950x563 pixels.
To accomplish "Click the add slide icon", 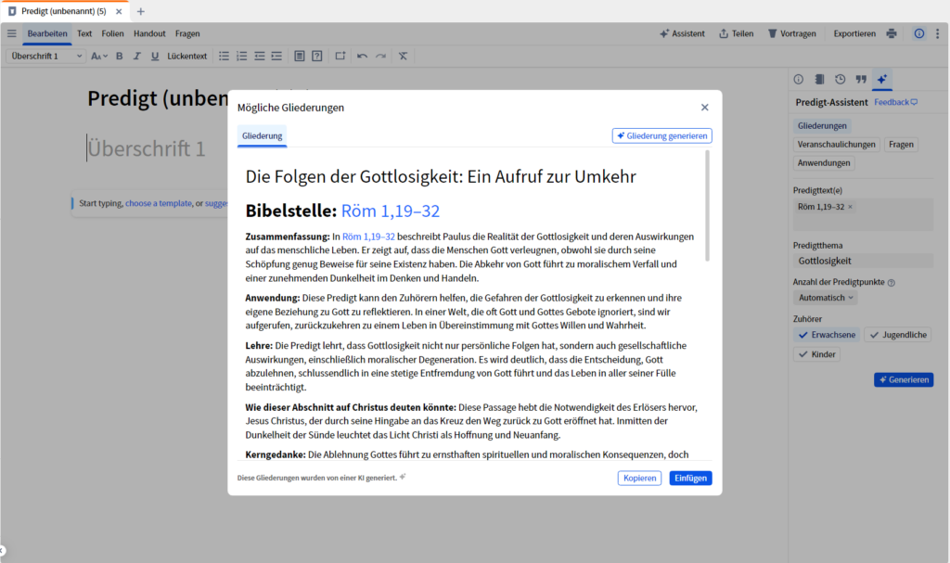I will [x=340, y=56].
